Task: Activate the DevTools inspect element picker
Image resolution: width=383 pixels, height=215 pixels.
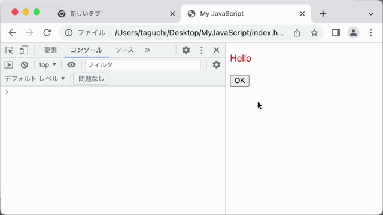Action: [10, 50]
